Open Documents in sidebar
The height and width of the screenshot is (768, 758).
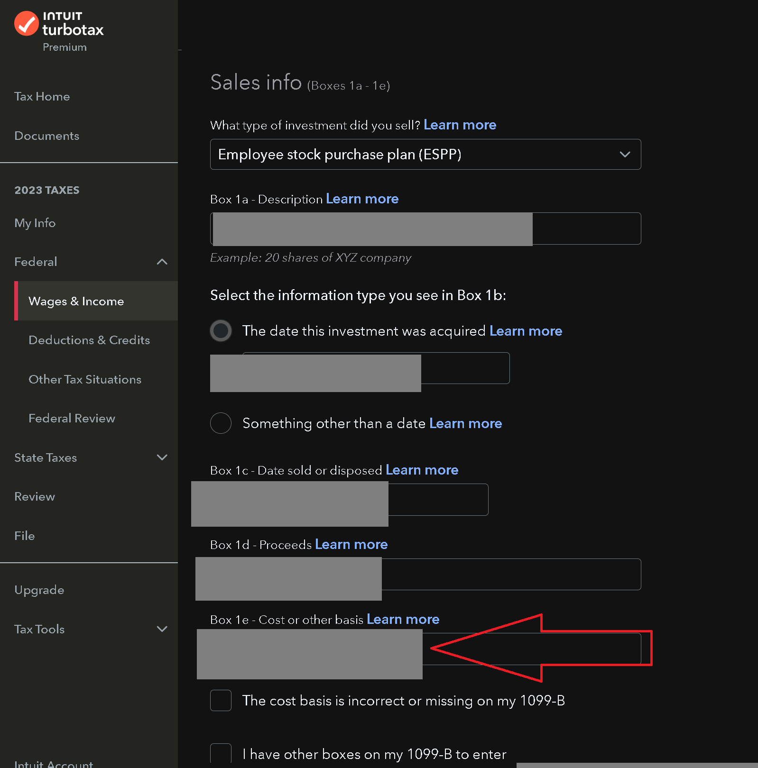click(46, 136)
